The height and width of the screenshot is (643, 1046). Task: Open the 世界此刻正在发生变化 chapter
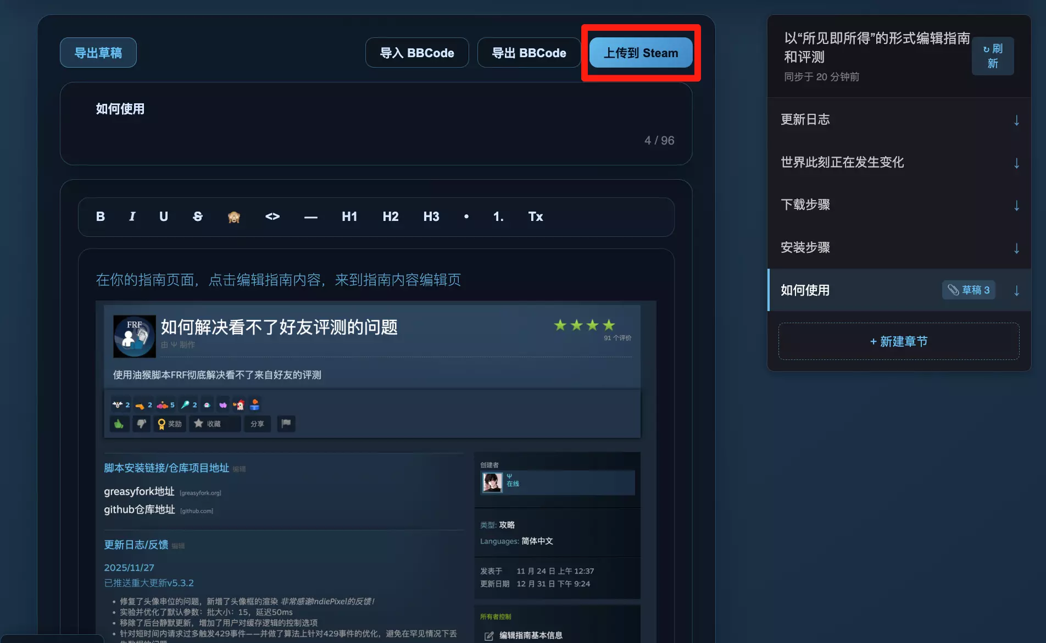point(899,163)
